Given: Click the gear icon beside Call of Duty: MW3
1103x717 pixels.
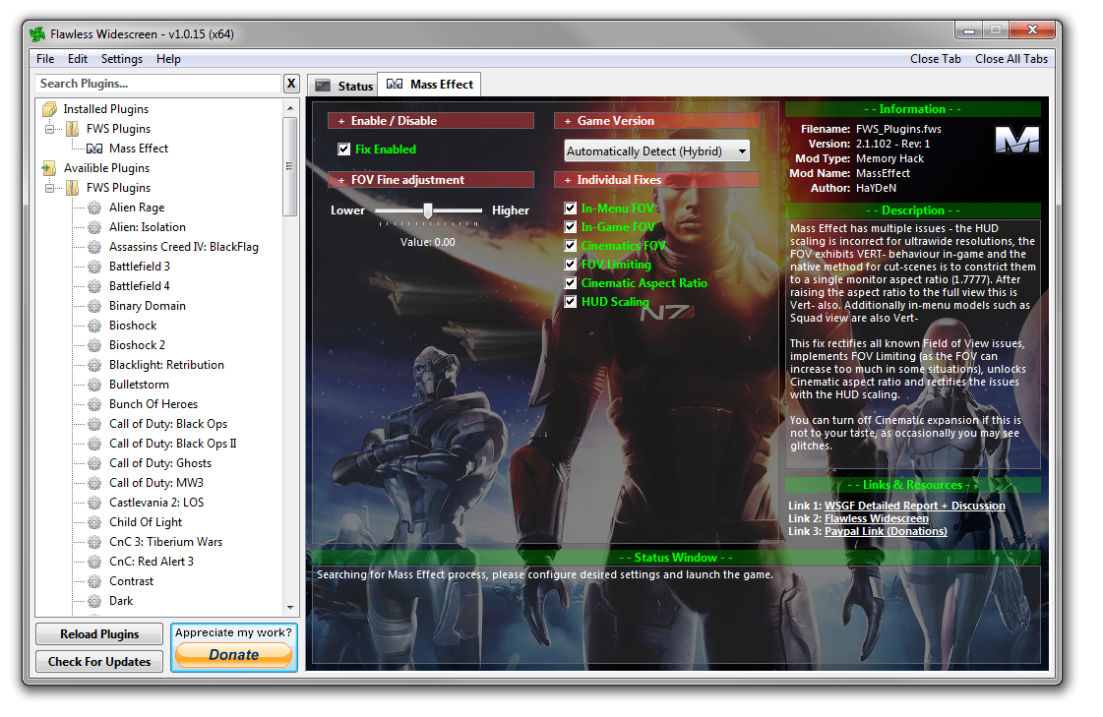Looking at the screenshot, I should pos(94,483).
